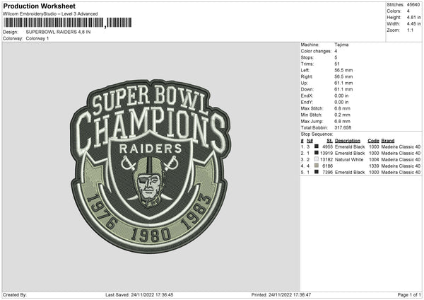Click the Total Bobbin value 317.65ft
This screenshot has height=300, width=424.
tap(343, 128)
